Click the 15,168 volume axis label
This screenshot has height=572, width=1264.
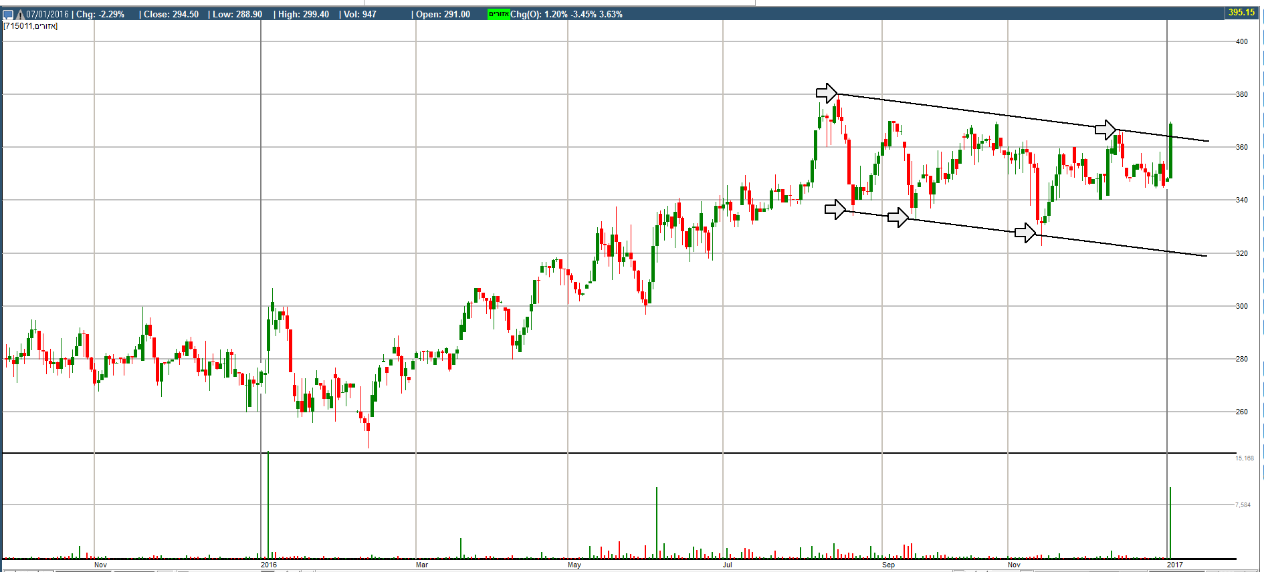pos(1245,458)
